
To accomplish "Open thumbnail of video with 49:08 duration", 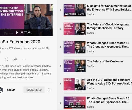I will 74,66.
